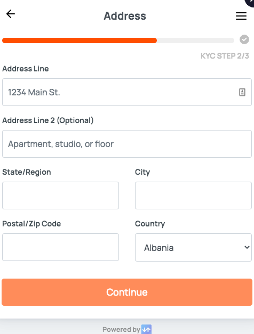254x334 pixels.
Task: Click the contact autofill icon in Address Line
Action: (242, 92)
